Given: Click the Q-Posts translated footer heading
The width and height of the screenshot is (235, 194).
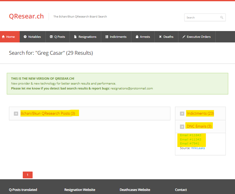Looking at the screenshot, I should tap(23, 190).
